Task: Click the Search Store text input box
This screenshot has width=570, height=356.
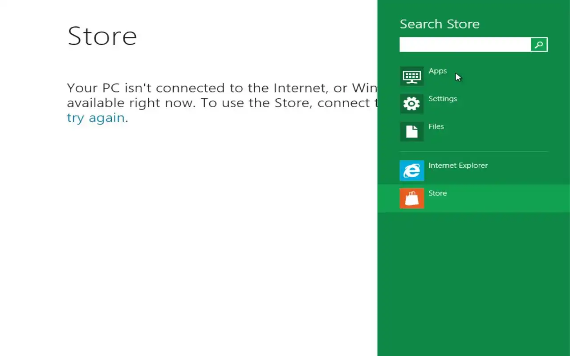Action: coord(465,44)
